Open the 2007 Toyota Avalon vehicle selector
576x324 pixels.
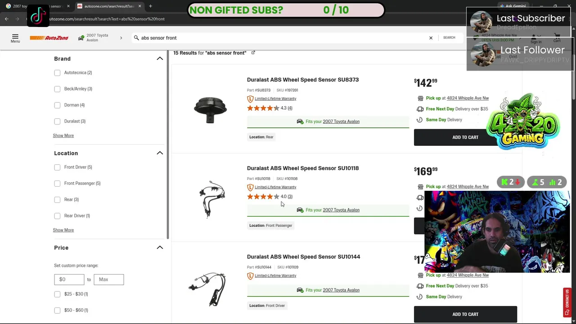click(100, 38)
